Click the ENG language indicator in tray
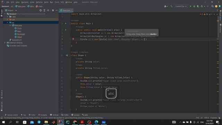Viewport: 222px width, 125px height. click(x=202, y=122)
